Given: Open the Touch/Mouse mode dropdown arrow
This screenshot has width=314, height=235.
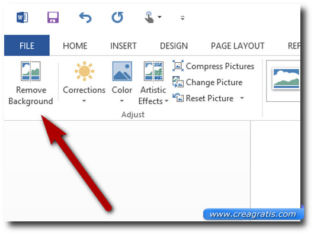Looking at the screenshot, I should pyautogui.click(x=159, y=17).
